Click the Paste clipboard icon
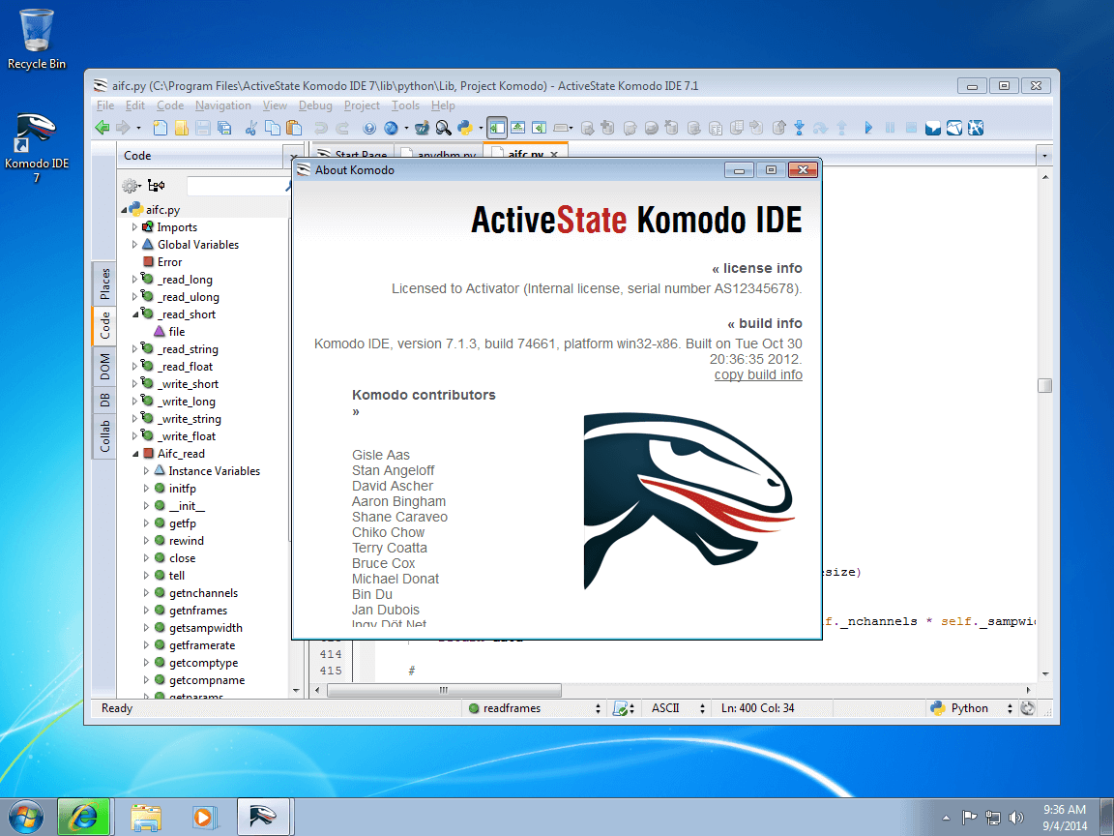 tap(293, 128)
